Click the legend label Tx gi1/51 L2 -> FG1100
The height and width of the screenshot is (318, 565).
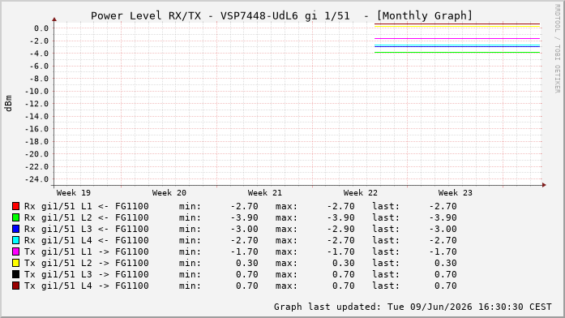tap(87, 263)
